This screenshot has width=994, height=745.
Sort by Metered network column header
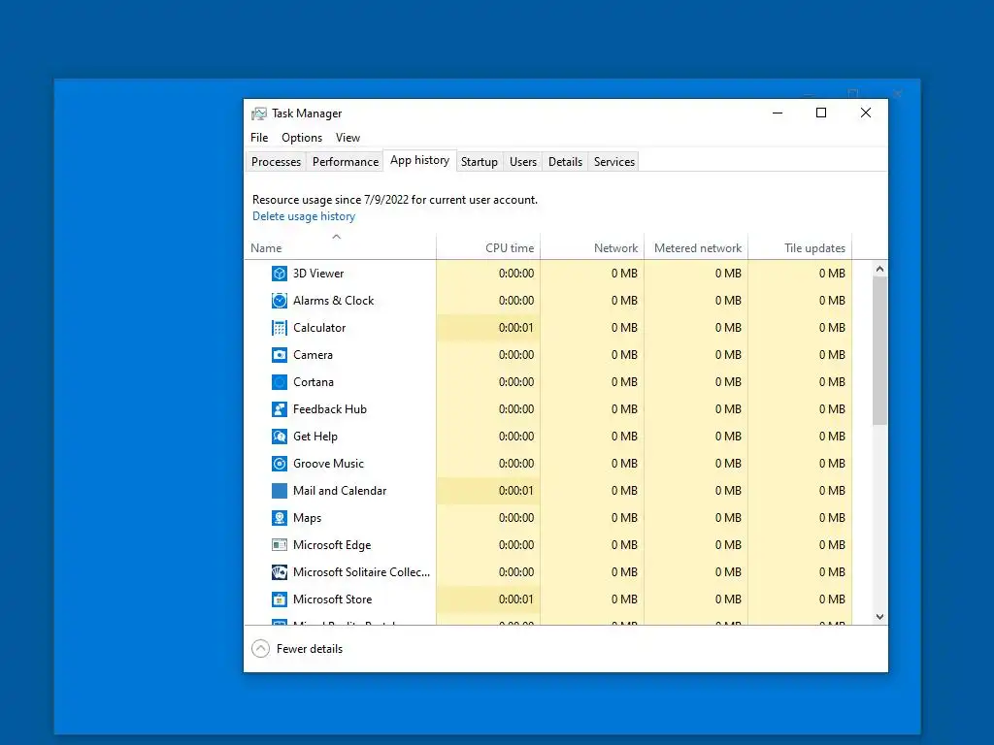tap(696, 248)
